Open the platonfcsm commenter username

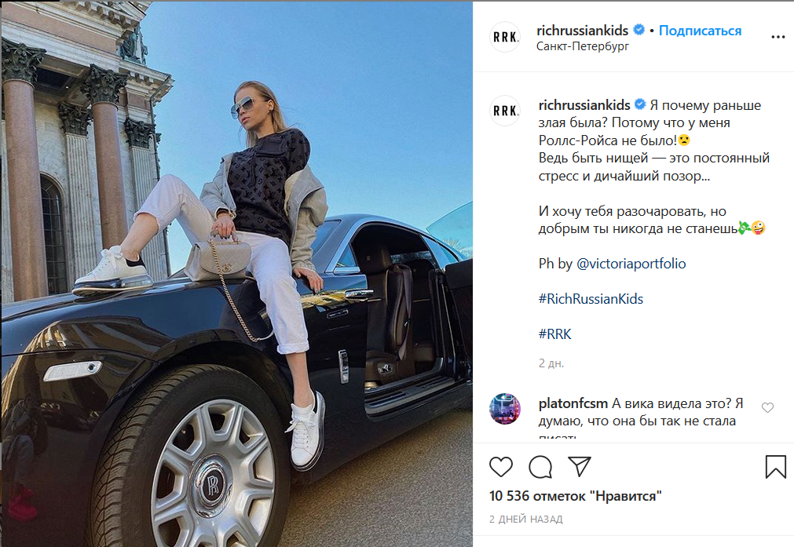[573, 403]
